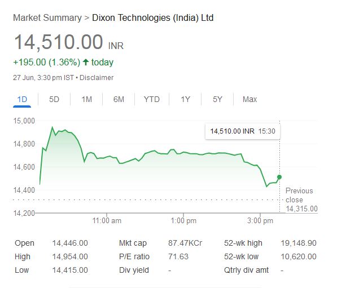The image size is (346, 288).
Task: Click the Dixon Technologies (India) Ltd title
Action: click(152, 18)
